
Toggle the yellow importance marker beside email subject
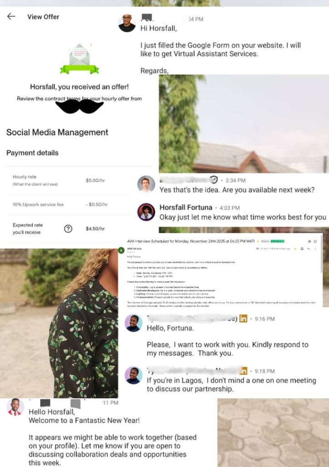tap(258, 241)
